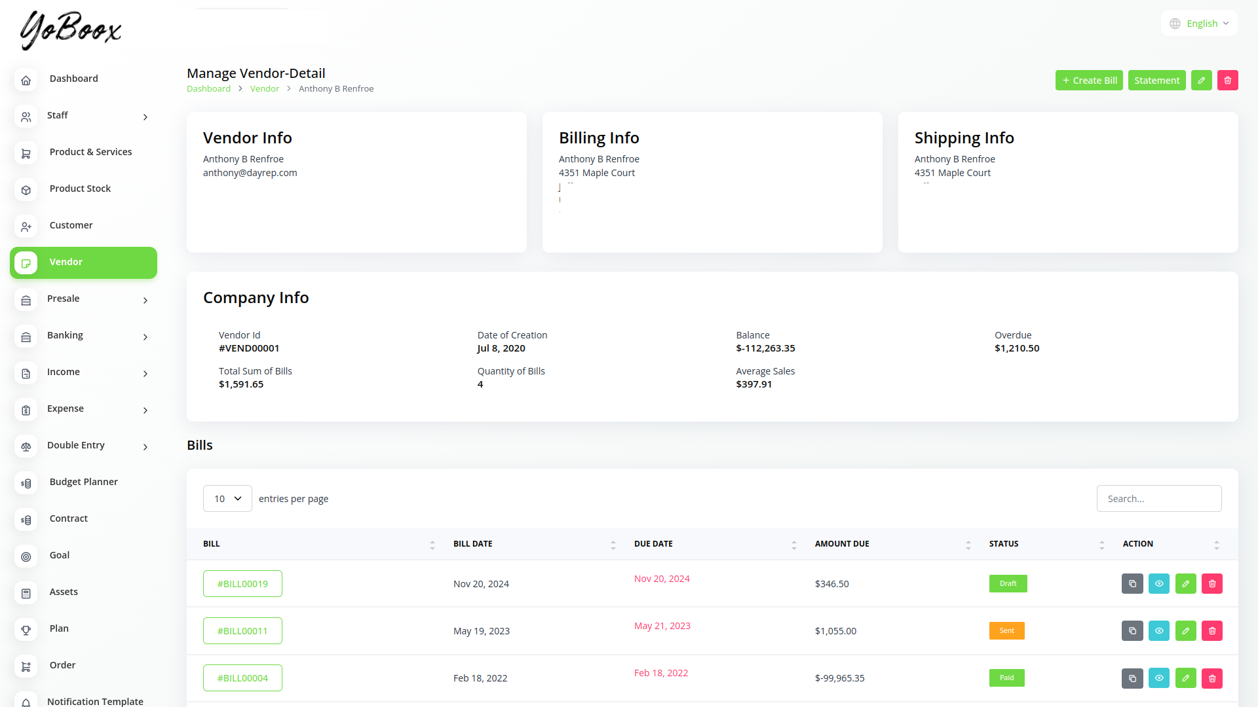Open Dashboard via home icon in sidebar
Screen dimensions: 1258x707
pyautogui.click(x=26, y=81)
